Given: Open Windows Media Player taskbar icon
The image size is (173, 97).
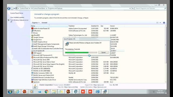Looking at the screenshot, I should 32,92.
